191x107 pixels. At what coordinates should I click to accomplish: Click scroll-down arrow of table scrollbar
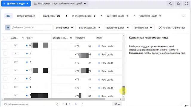point(124,96)
